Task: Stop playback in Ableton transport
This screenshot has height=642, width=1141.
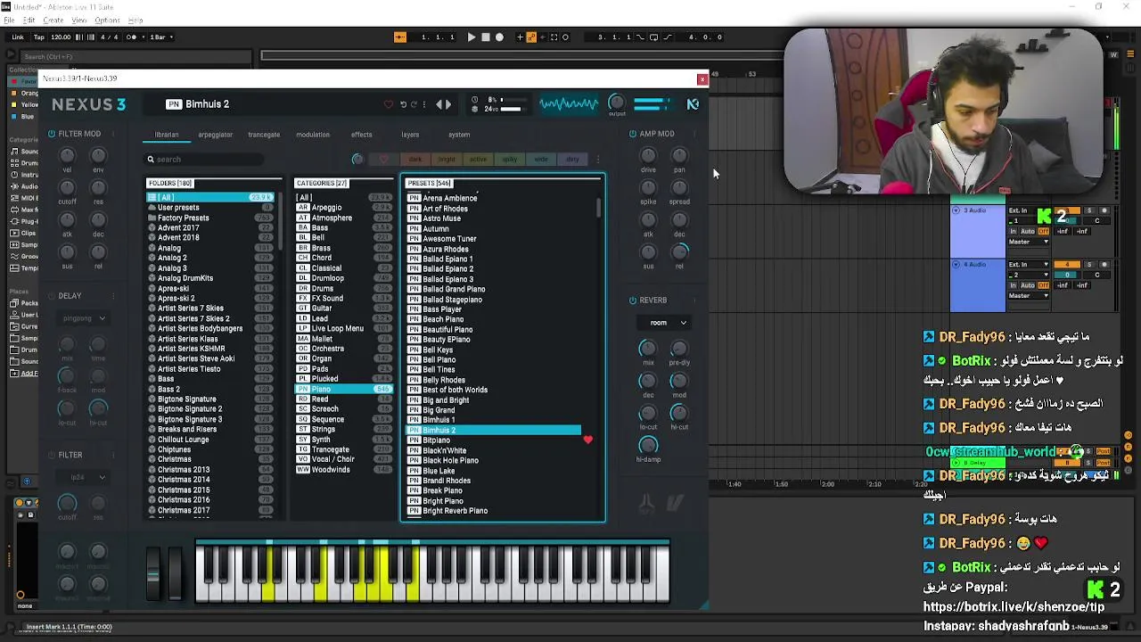Action: click(x=485, y=37)
